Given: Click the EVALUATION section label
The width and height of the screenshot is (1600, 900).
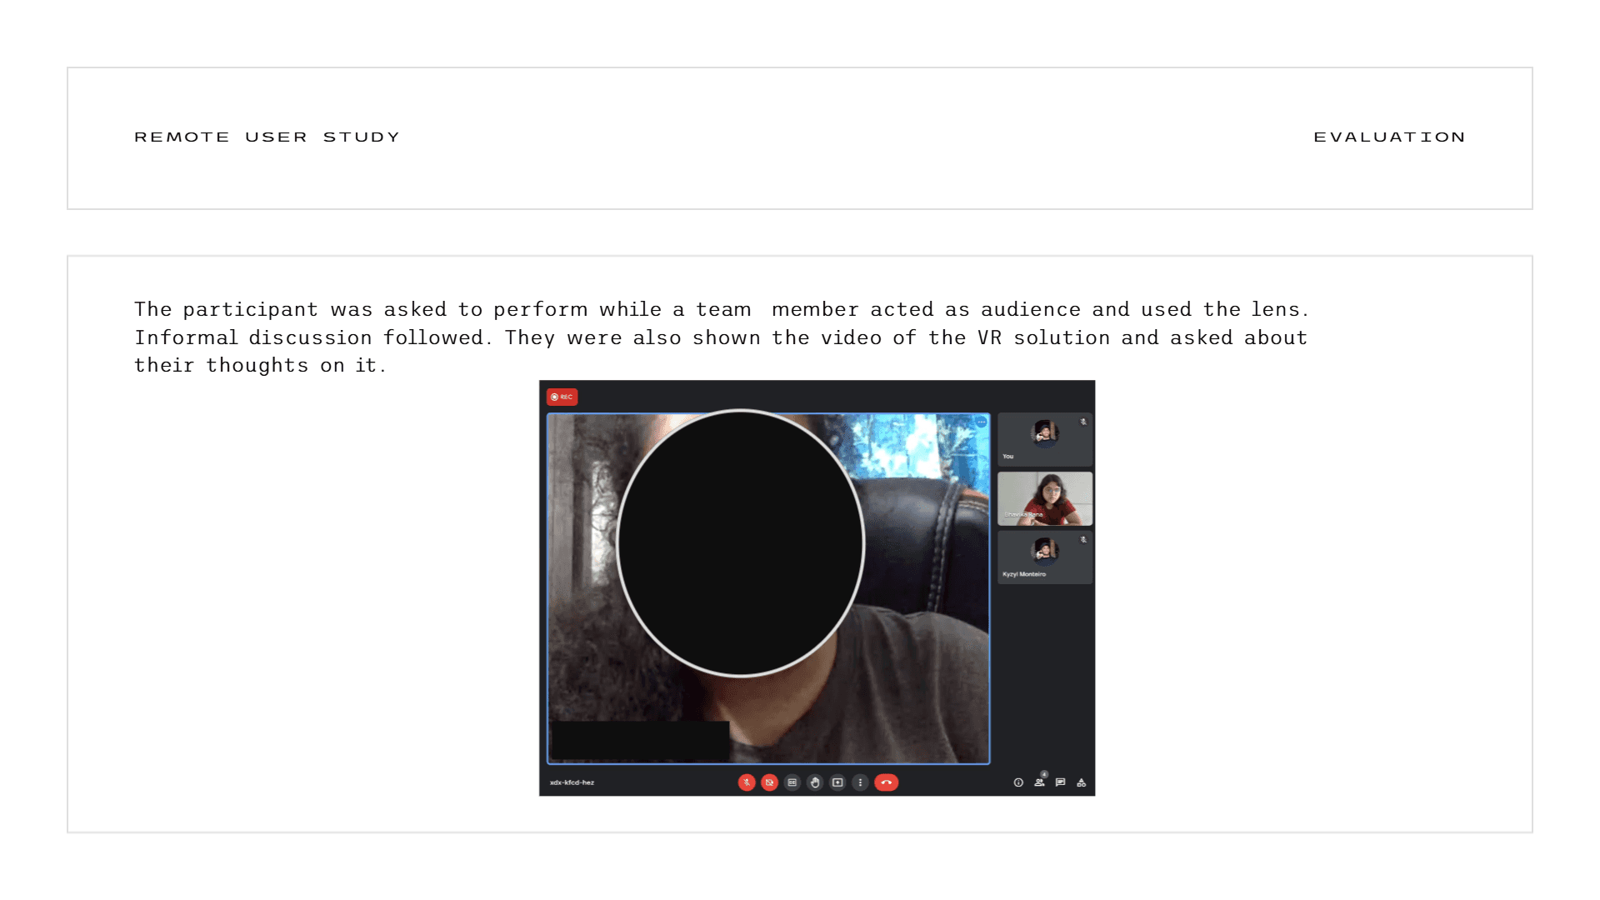Looking at the screenshot, I should click(1389, 137).
